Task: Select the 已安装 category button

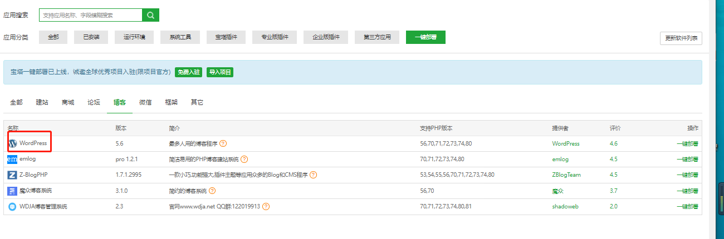Action: [91, 37]
